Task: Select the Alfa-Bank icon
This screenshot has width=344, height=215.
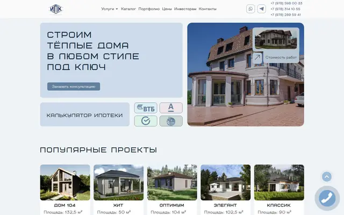Action: (171, 107)
